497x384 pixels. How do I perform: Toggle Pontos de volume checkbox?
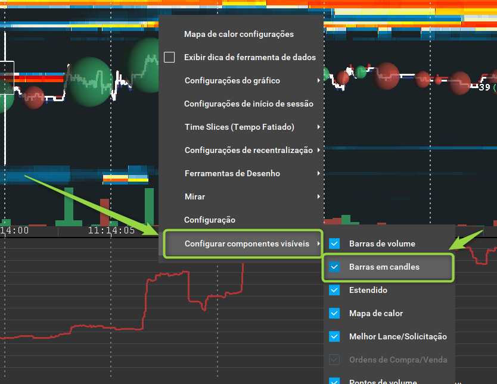tap(334, 381)
